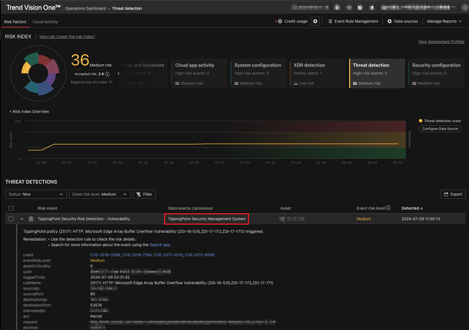Open the Event risk level dropdown
Screen dimensions: 469x330
tap(100, 194)
